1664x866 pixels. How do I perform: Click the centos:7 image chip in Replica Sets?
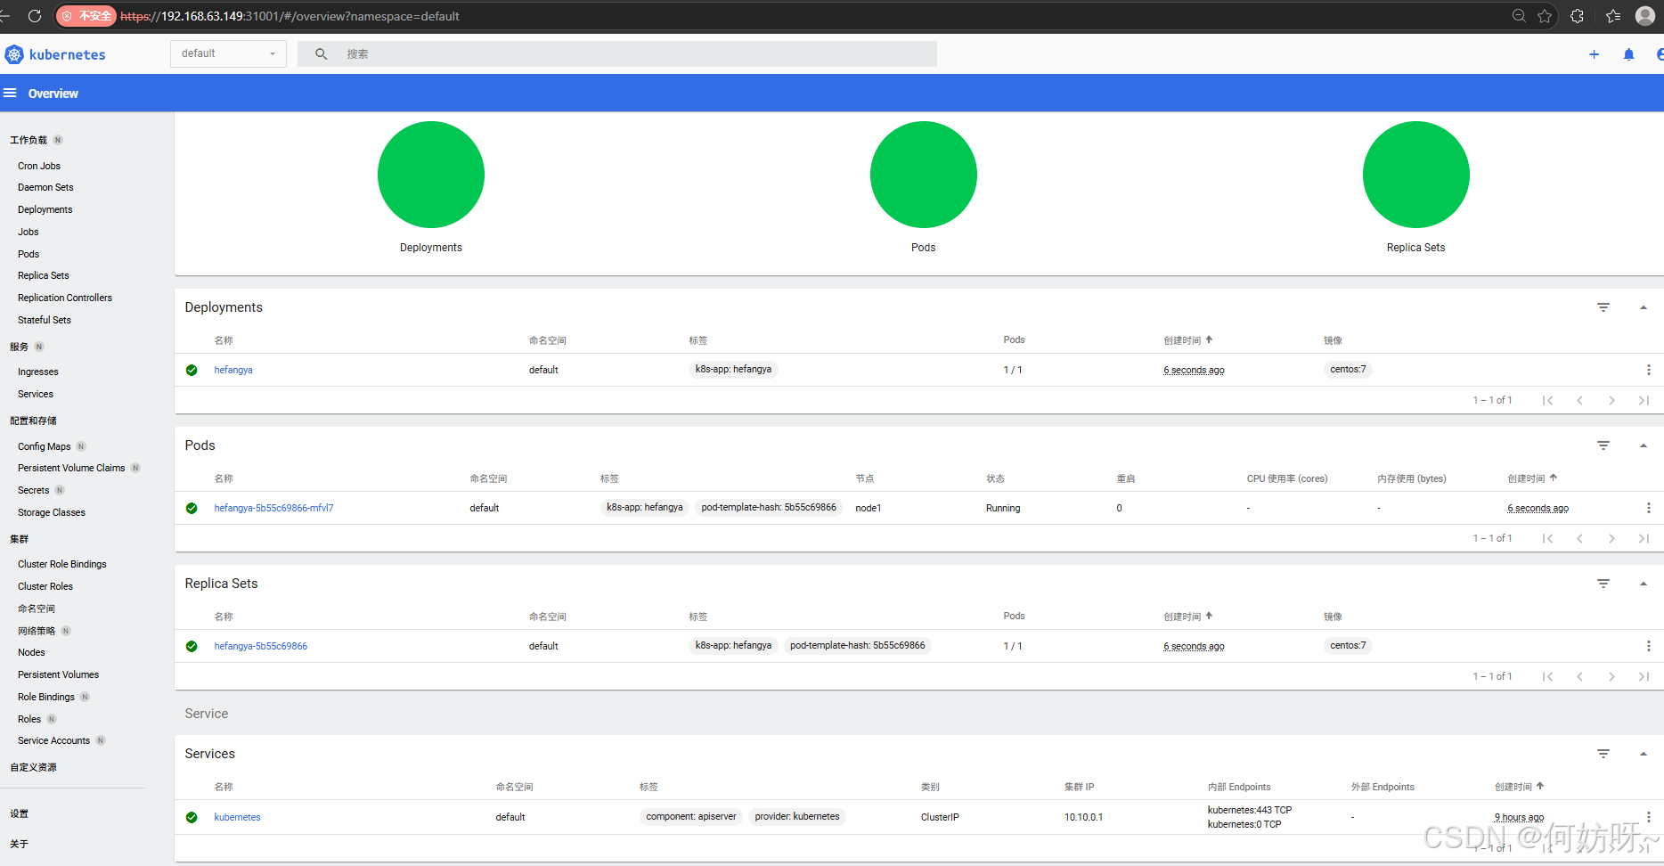tap(1348, 645)
